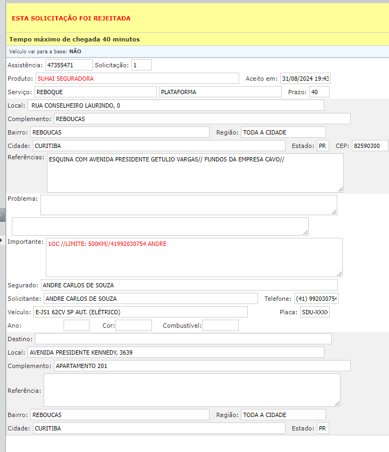
Task: Click the Produto field with SUHAI SEGURADORA
Action: [136, 79]
